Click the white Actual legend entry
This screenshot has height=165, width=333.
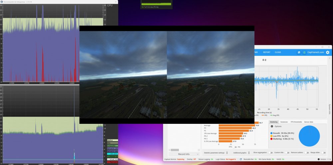point(113,159)
